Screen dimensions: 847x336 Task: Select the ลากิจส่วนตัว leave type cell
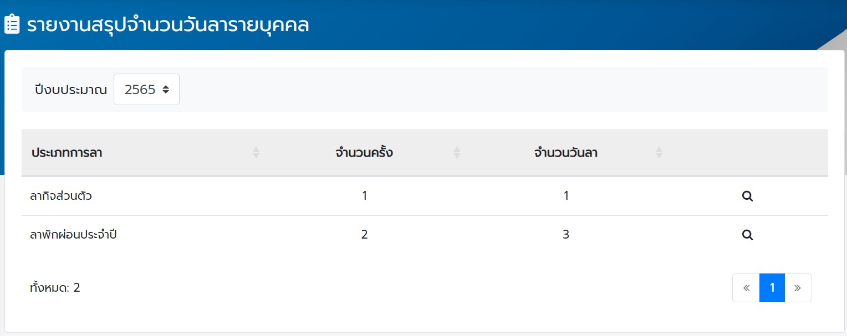tap(61, 196)
